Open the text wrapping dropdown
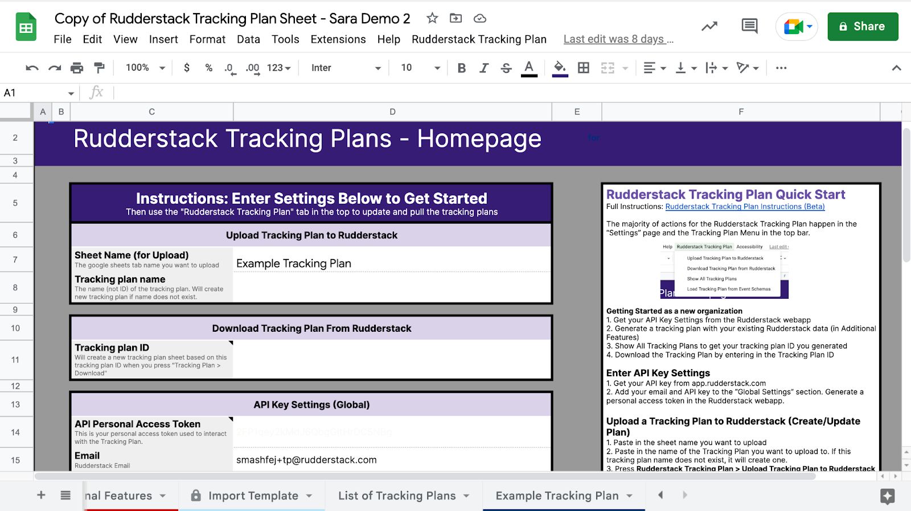The height and width of the screenshot is (511, 911). pos(716,68)
